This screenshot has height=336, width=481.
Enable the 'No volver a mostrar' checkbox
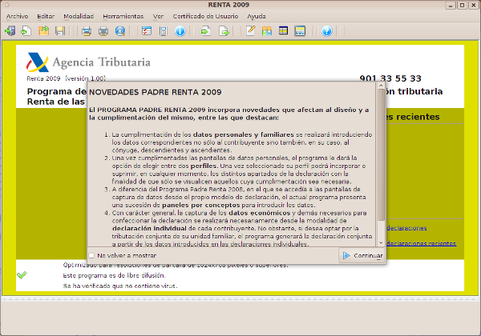pos(91,256)
